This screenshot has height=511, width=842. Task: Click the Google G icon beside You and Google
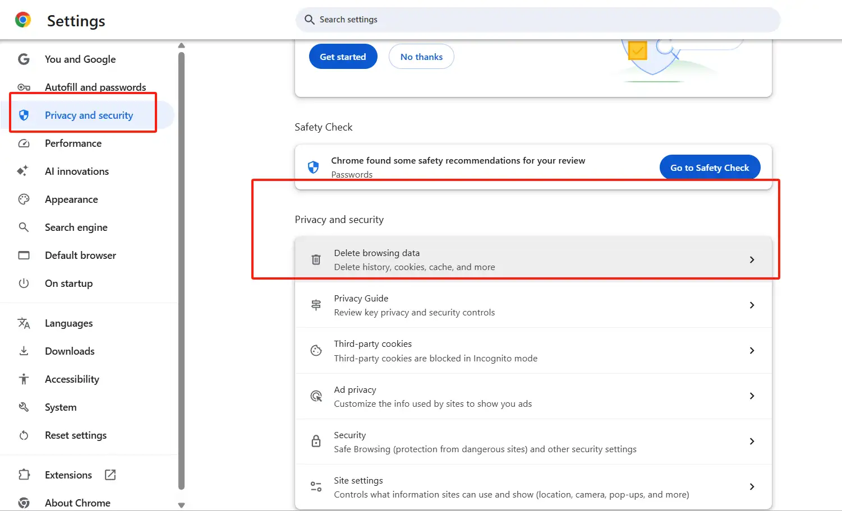[24, 59]
